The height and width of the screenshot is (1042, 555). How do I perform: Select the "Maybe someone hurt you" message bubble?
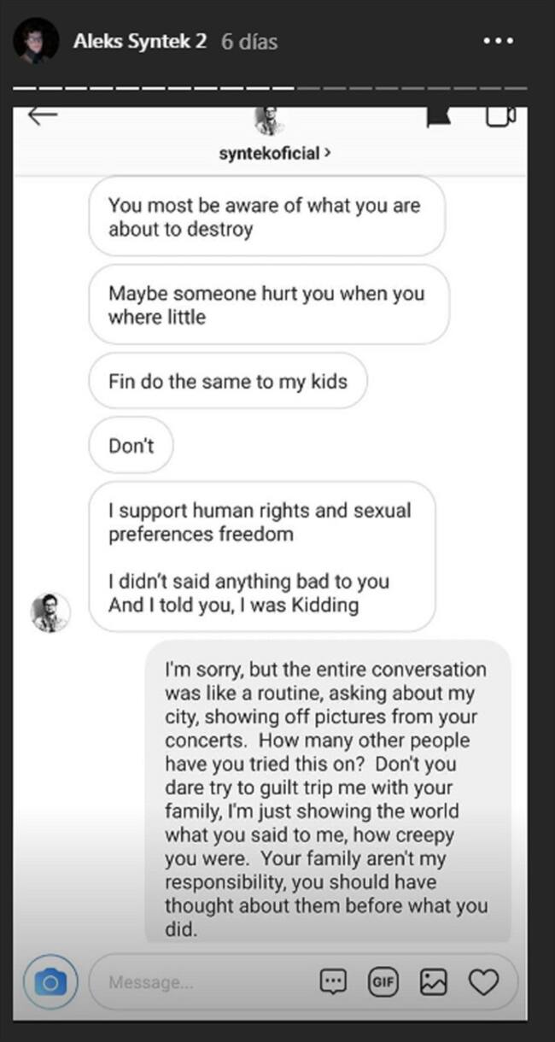pos(268,305)
